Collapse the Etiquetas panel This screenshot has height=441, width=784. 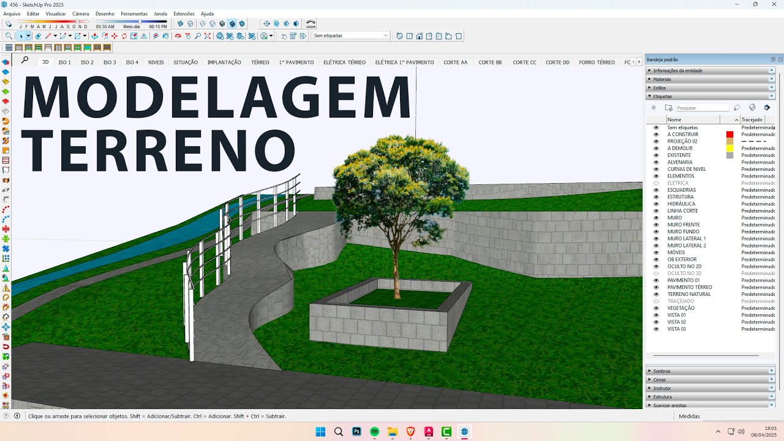tap(710, 96)
